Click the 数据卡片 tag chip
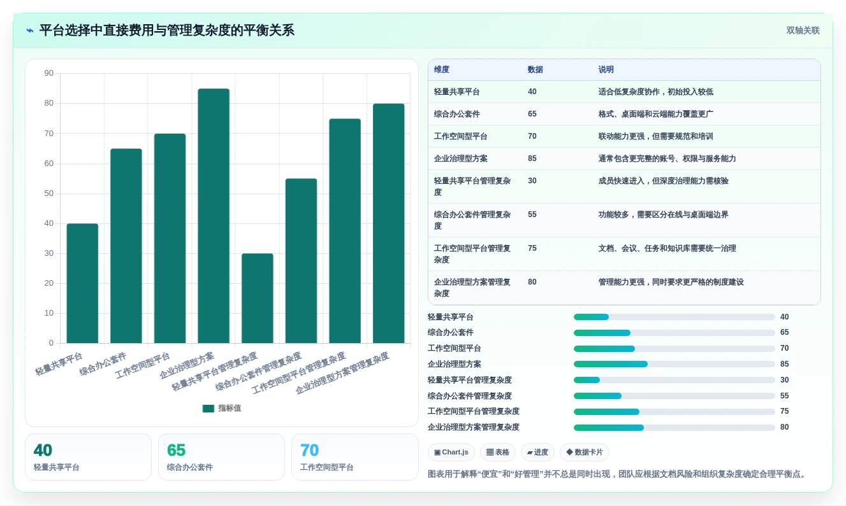 click(x=585, y=453)
